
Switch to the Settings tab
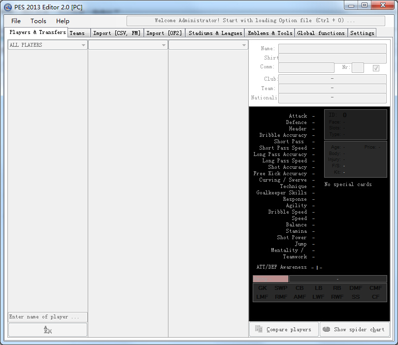click(362, 33)
